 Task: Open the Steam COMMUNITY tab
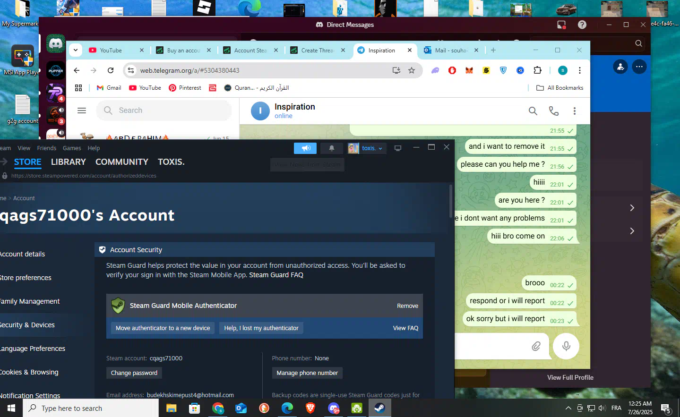click(x=122, y=162)
